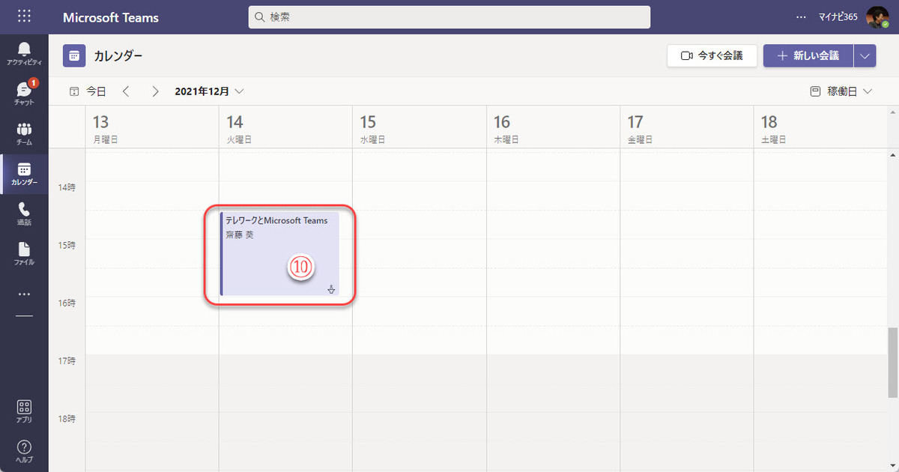Image resolution: width=899 pixels, height=472 pixels.
Task: Open Calls phone icon
Action: tap(24, 214)
